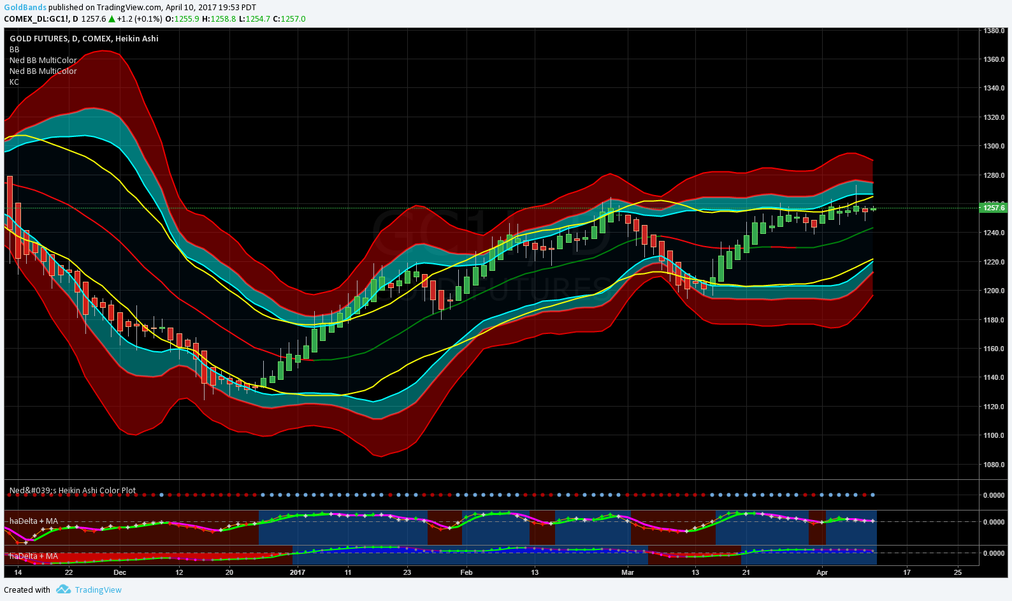Screen dimensions: 1012x601
Task: Click the '22' date label on the time axis
Action: click(69, 572)
